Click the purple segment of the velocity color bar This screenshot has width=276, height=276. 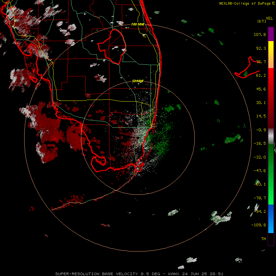click(271, 34)
